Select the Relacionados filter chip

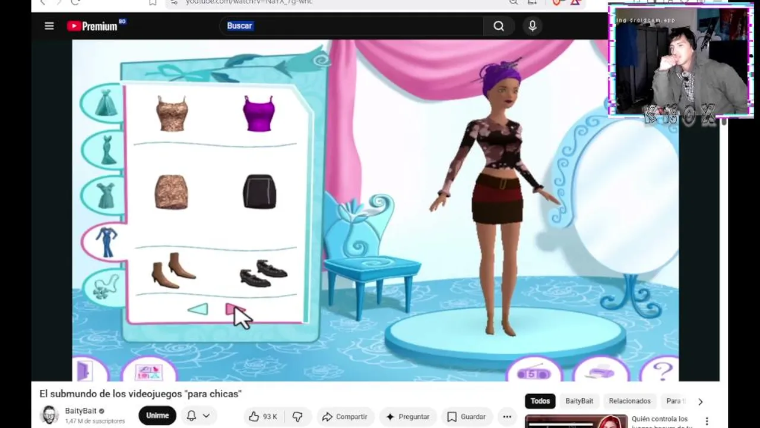629,401
